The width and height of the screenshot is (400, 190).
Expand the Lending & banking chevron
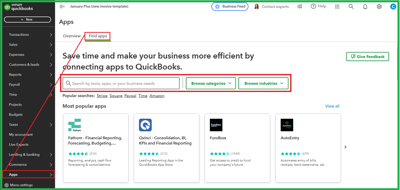(x=51, y=154)
